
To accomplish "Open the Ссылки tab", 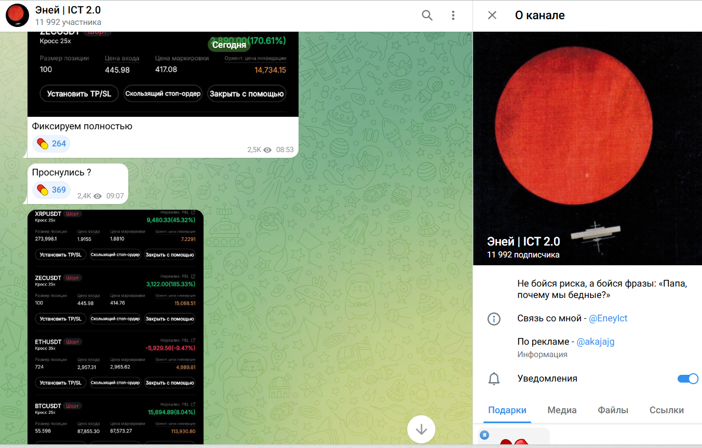I will (666, 410).
